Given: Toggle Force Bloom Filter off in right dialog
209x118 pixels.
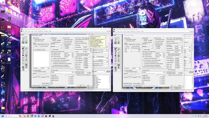Looking at the screenshot, I should pyautogui.click(x=150, y=62).
